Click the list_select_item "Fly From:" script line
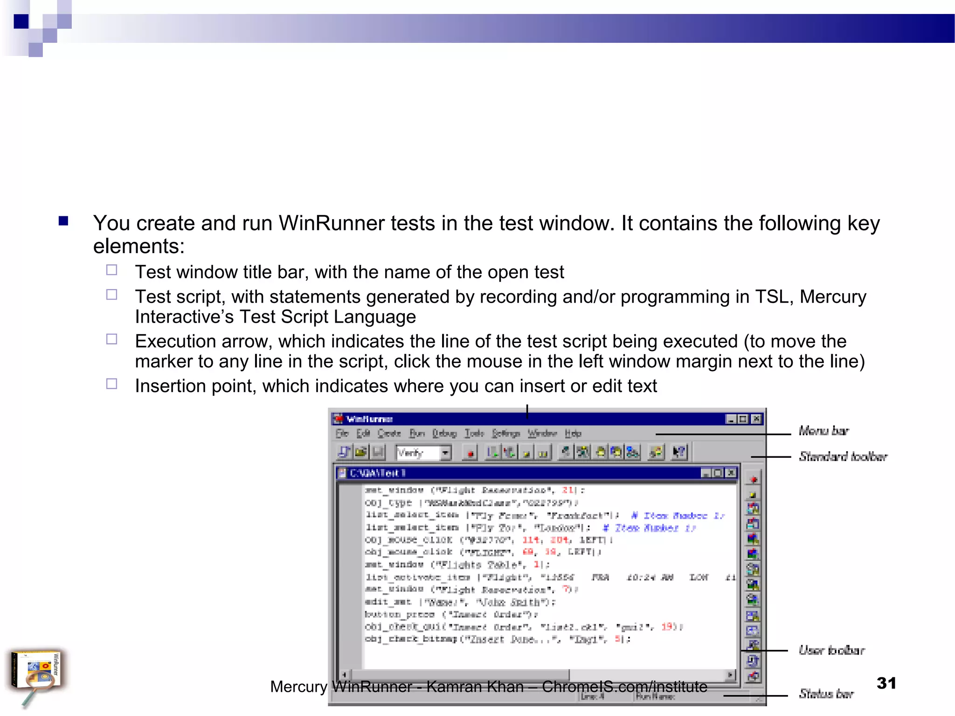955x716 pixels. (x=545, y=516)
